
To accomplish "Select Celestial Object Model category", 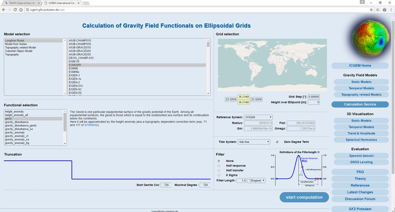I will (x=34, y=51).
